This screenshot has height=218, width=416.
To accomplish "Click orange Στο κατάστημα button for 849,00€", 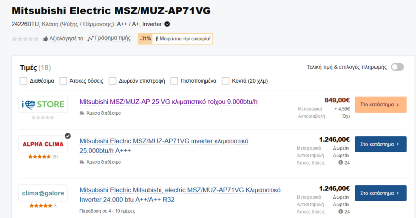I will pos(381,104).
